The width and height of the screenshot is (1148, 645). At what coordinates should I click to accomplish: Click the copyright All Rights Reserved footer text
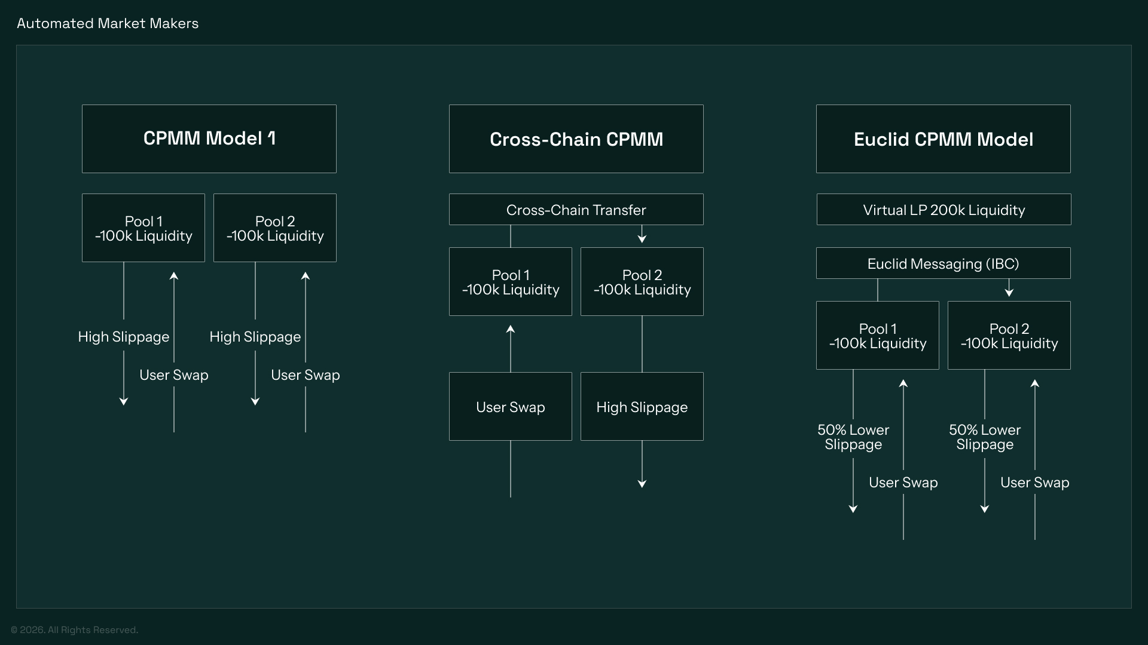click(x=75, y=630)
